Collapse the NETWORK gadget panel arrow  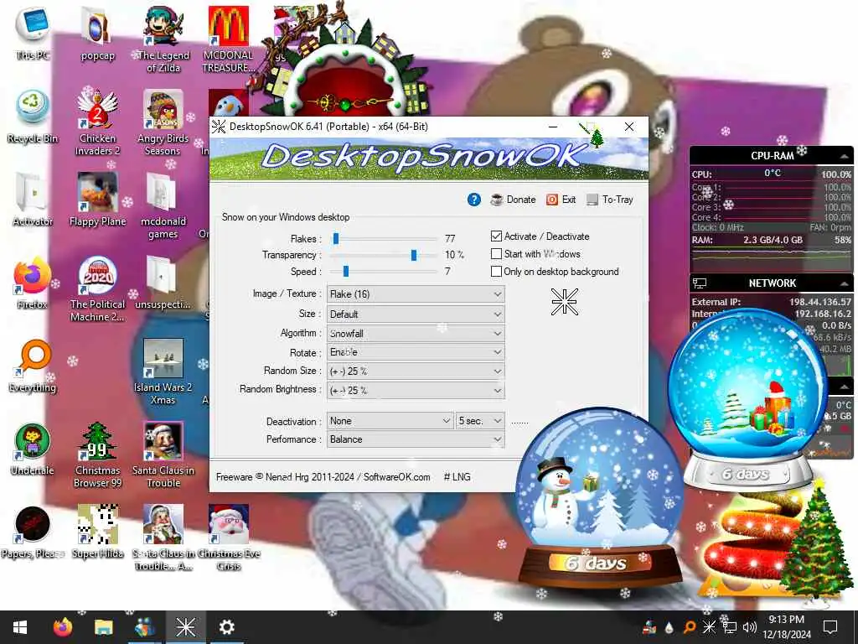click(x=845, y=283)
